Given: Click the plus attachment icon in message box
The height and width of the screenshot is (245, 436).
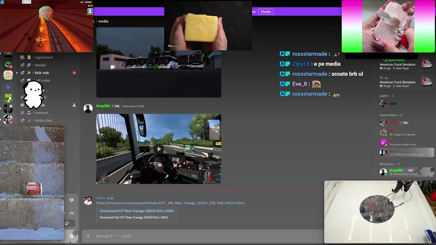Looking at the screenshot, I should 88,236.
